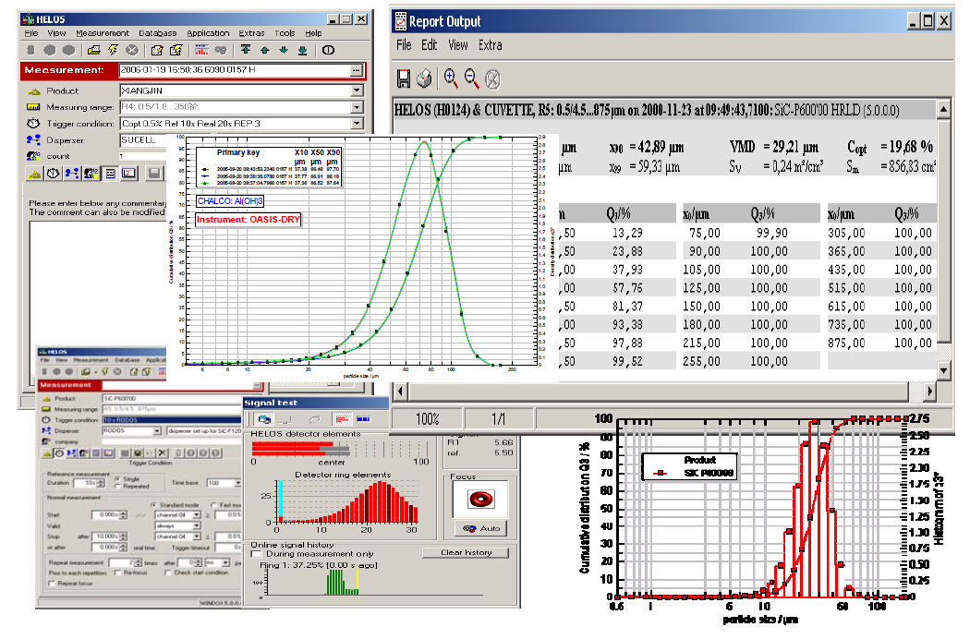
Task: Click the count field showing 1
Action: point(143,156)
